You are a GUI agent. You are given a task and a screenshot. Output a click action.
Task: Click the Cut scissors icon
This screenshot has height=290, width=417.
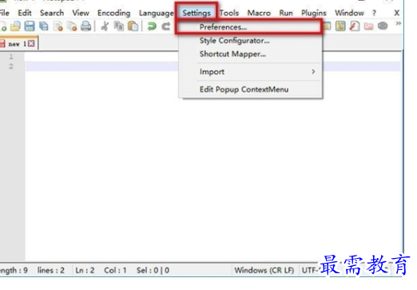(105, 26)
